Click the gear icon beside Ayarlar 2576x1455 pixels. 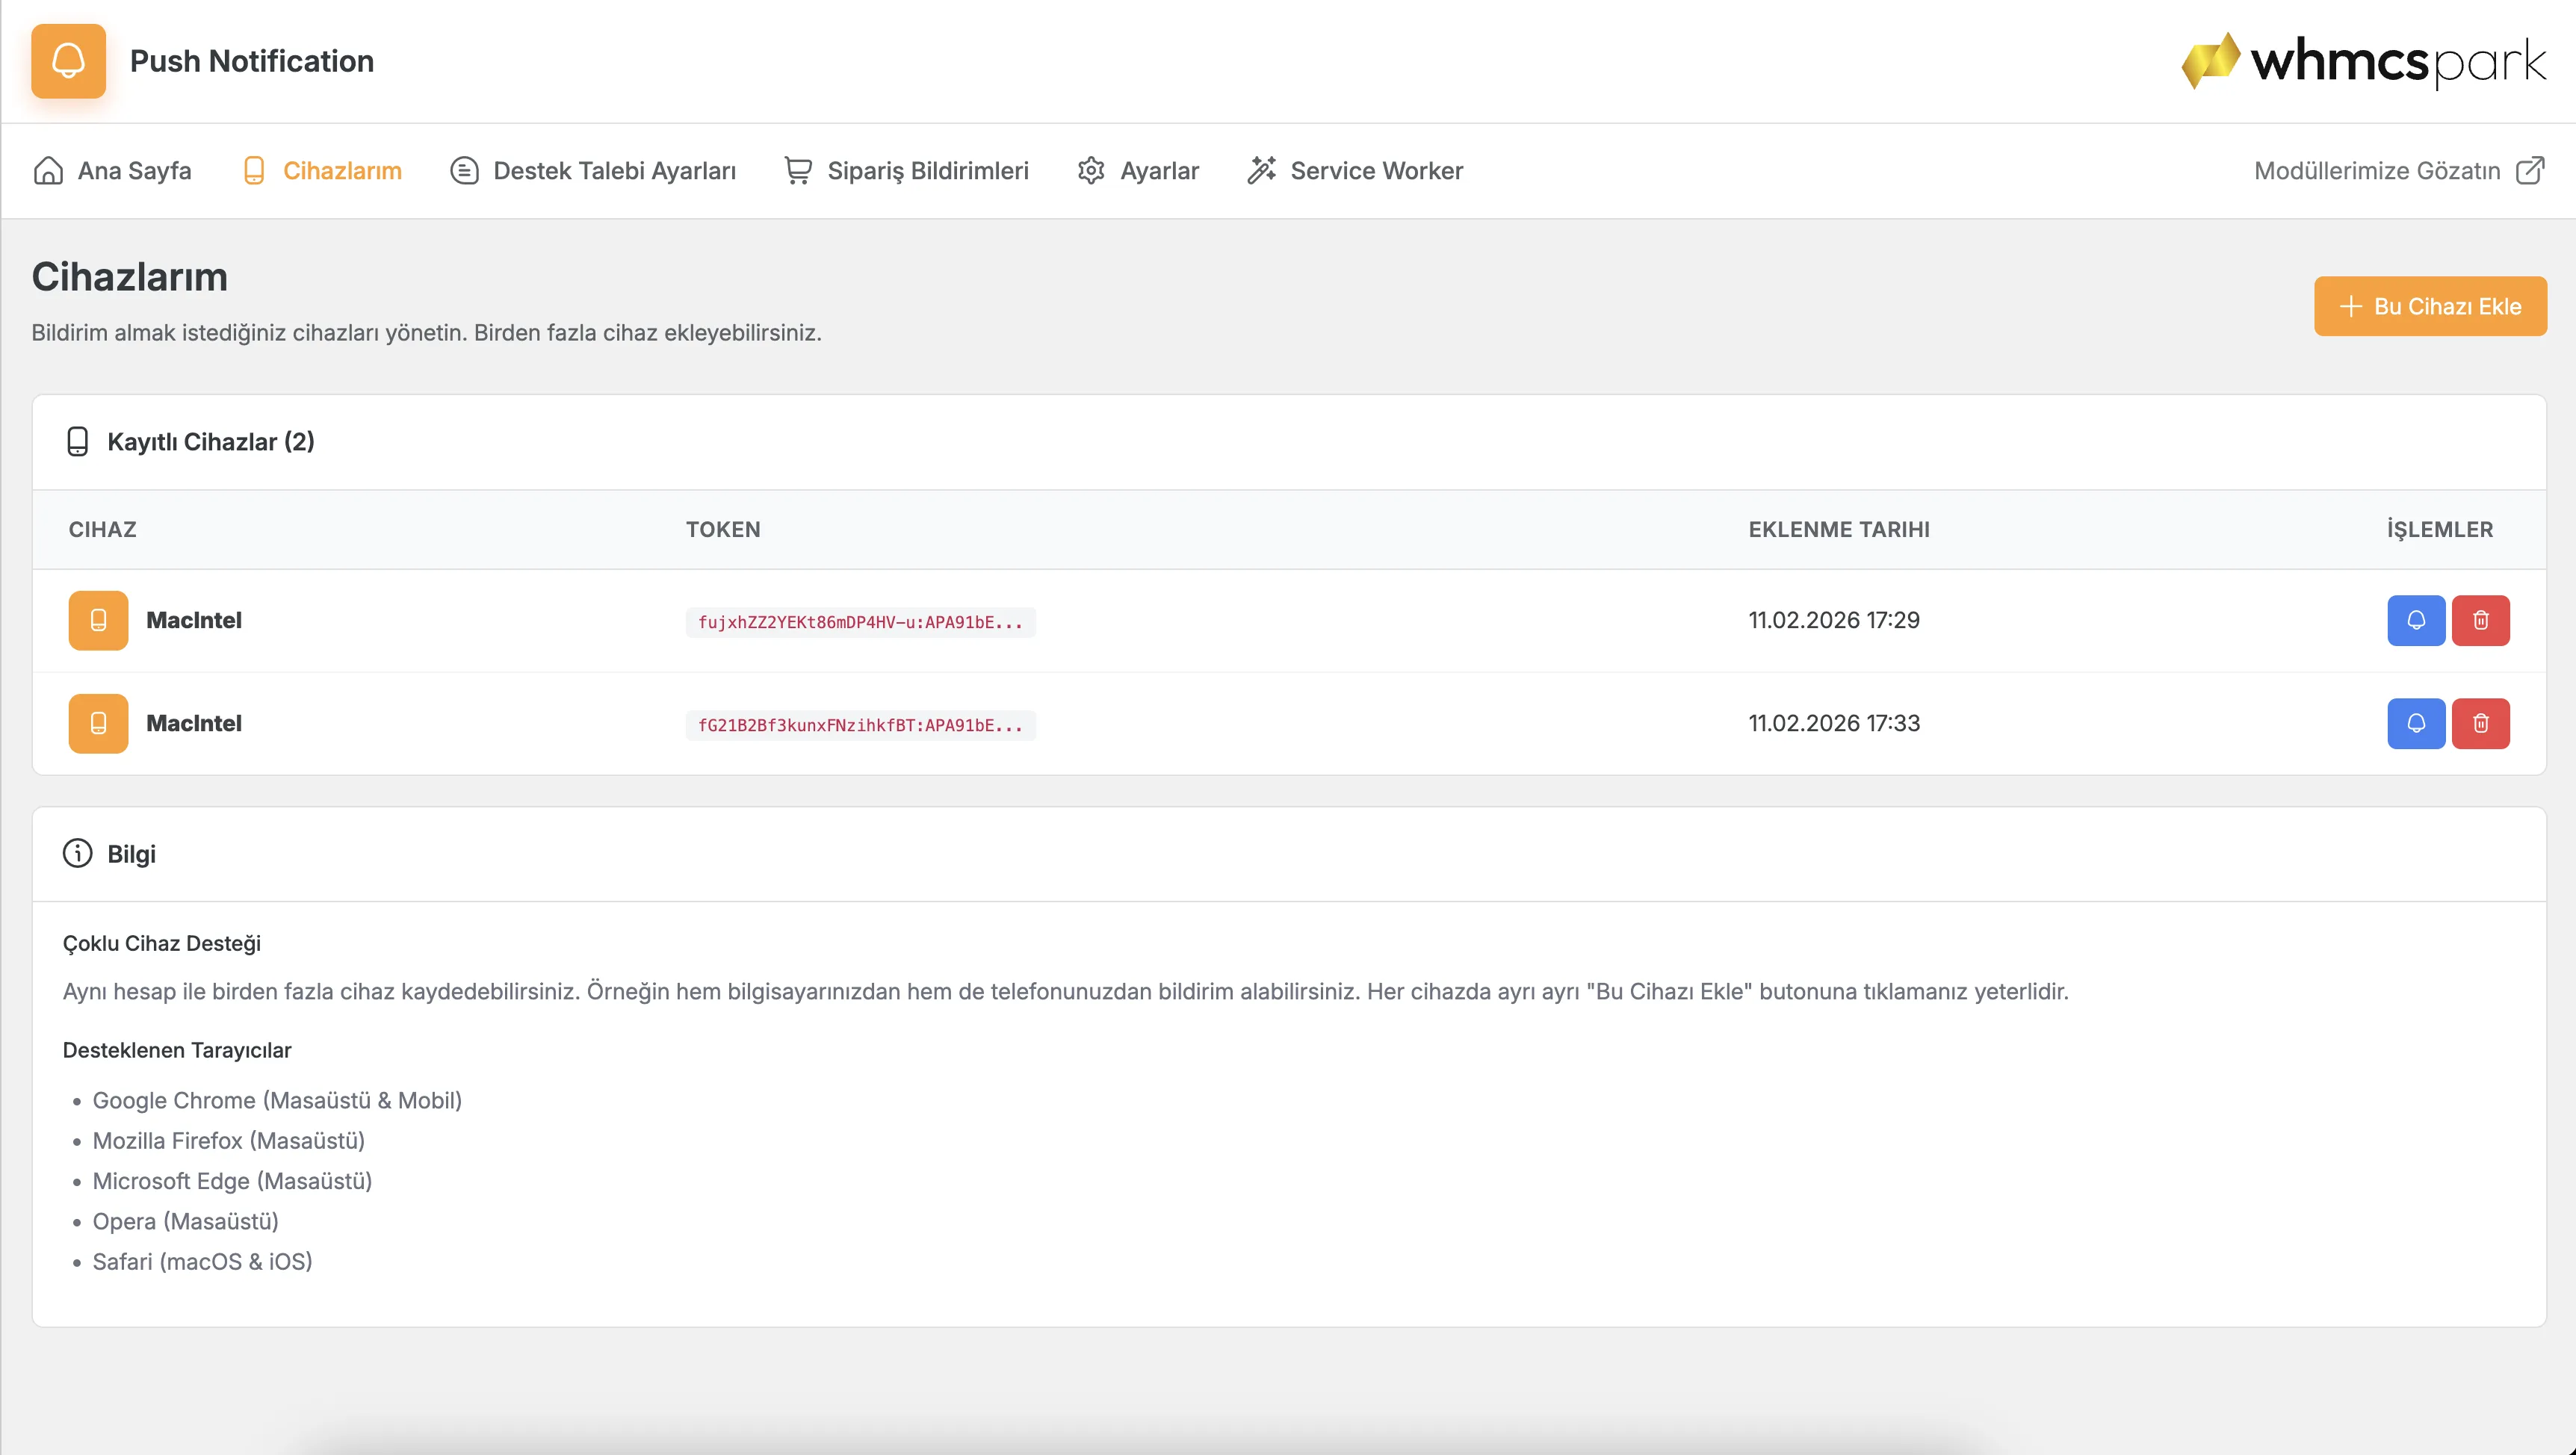1091,171
